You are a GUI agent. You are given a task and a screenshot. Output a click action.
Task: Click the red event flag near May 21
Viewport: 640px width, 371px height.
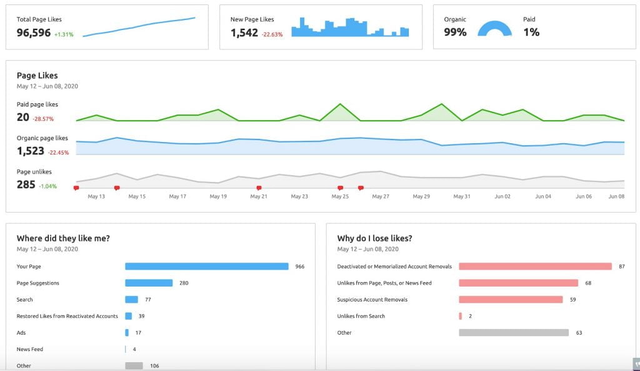[x=259, y=187]
